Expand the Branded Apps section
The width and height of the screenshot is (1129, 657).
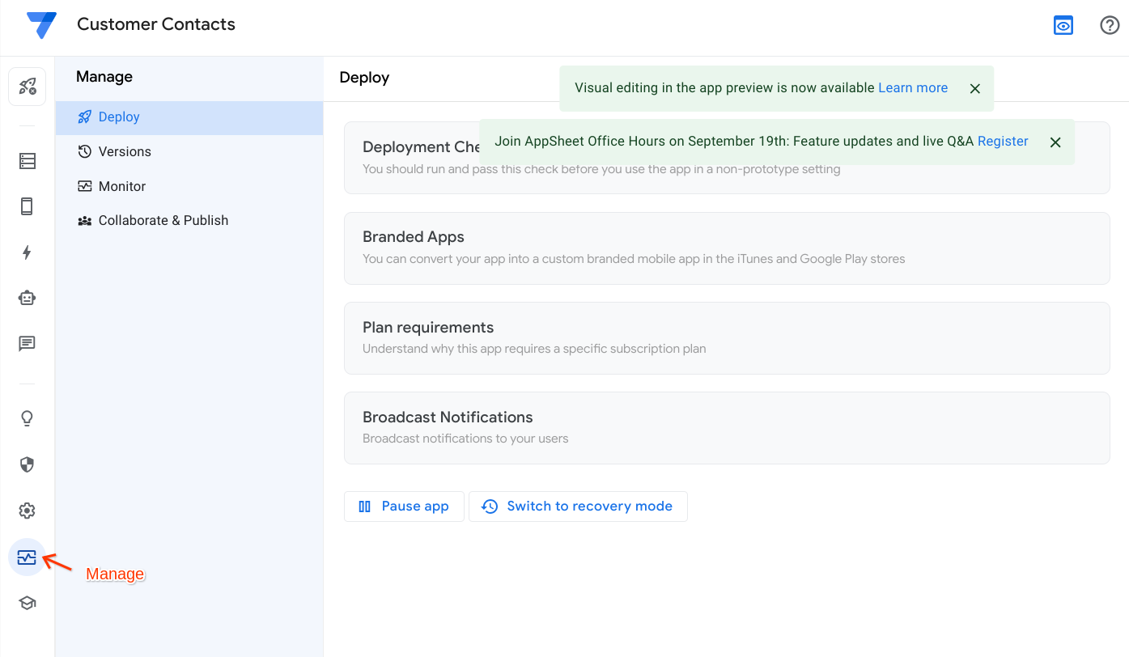pos(726,248)
